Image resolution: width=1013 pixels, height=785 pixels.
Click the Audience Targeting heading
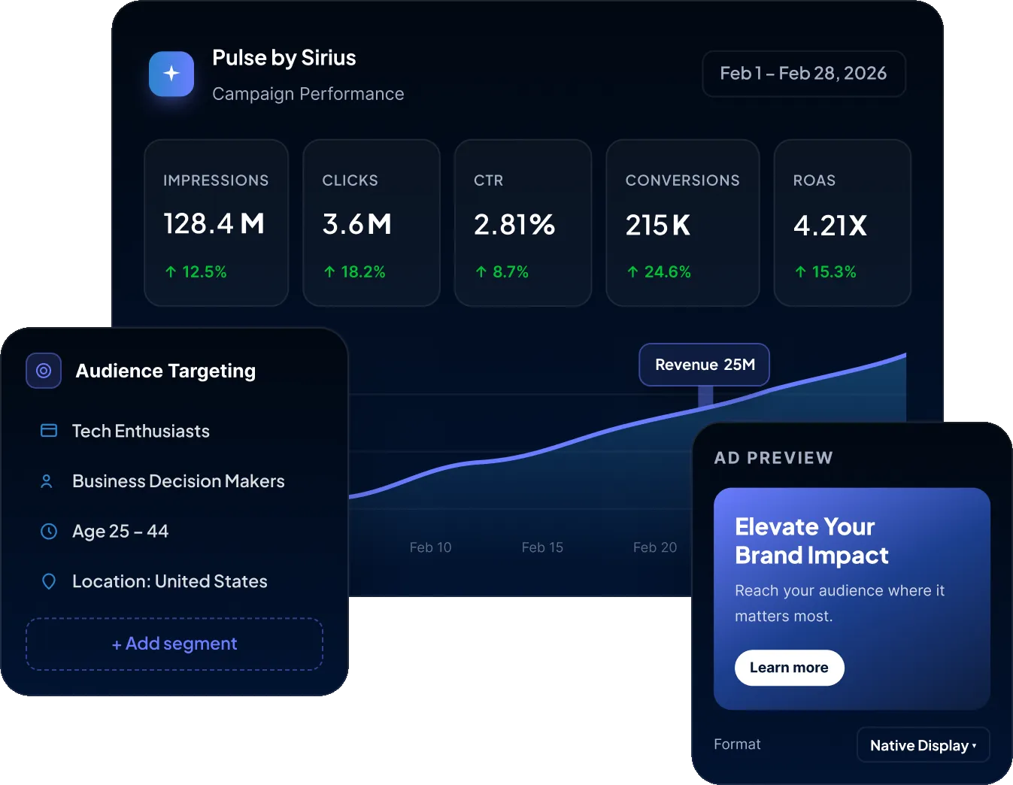tap(165, 371)
